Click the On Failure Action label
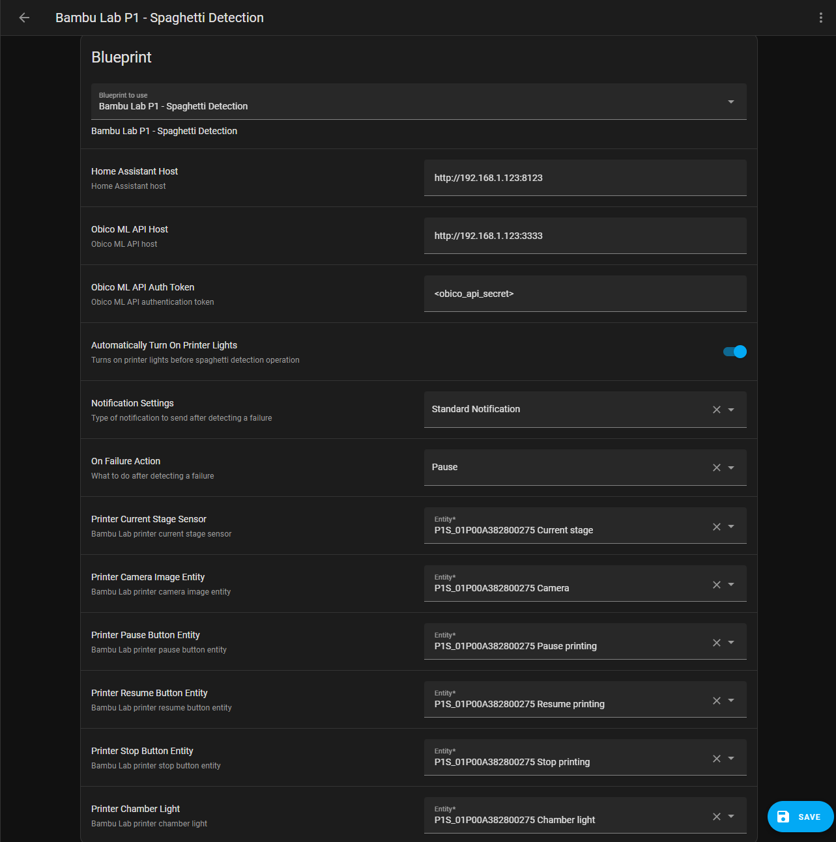 [x=126, y=461]
